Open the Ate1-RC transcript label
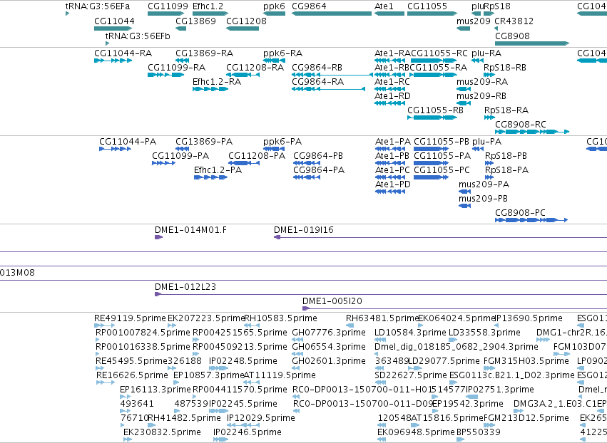Image resolution: width=607 pixels, height=443 pixels. tap(392, 82)
